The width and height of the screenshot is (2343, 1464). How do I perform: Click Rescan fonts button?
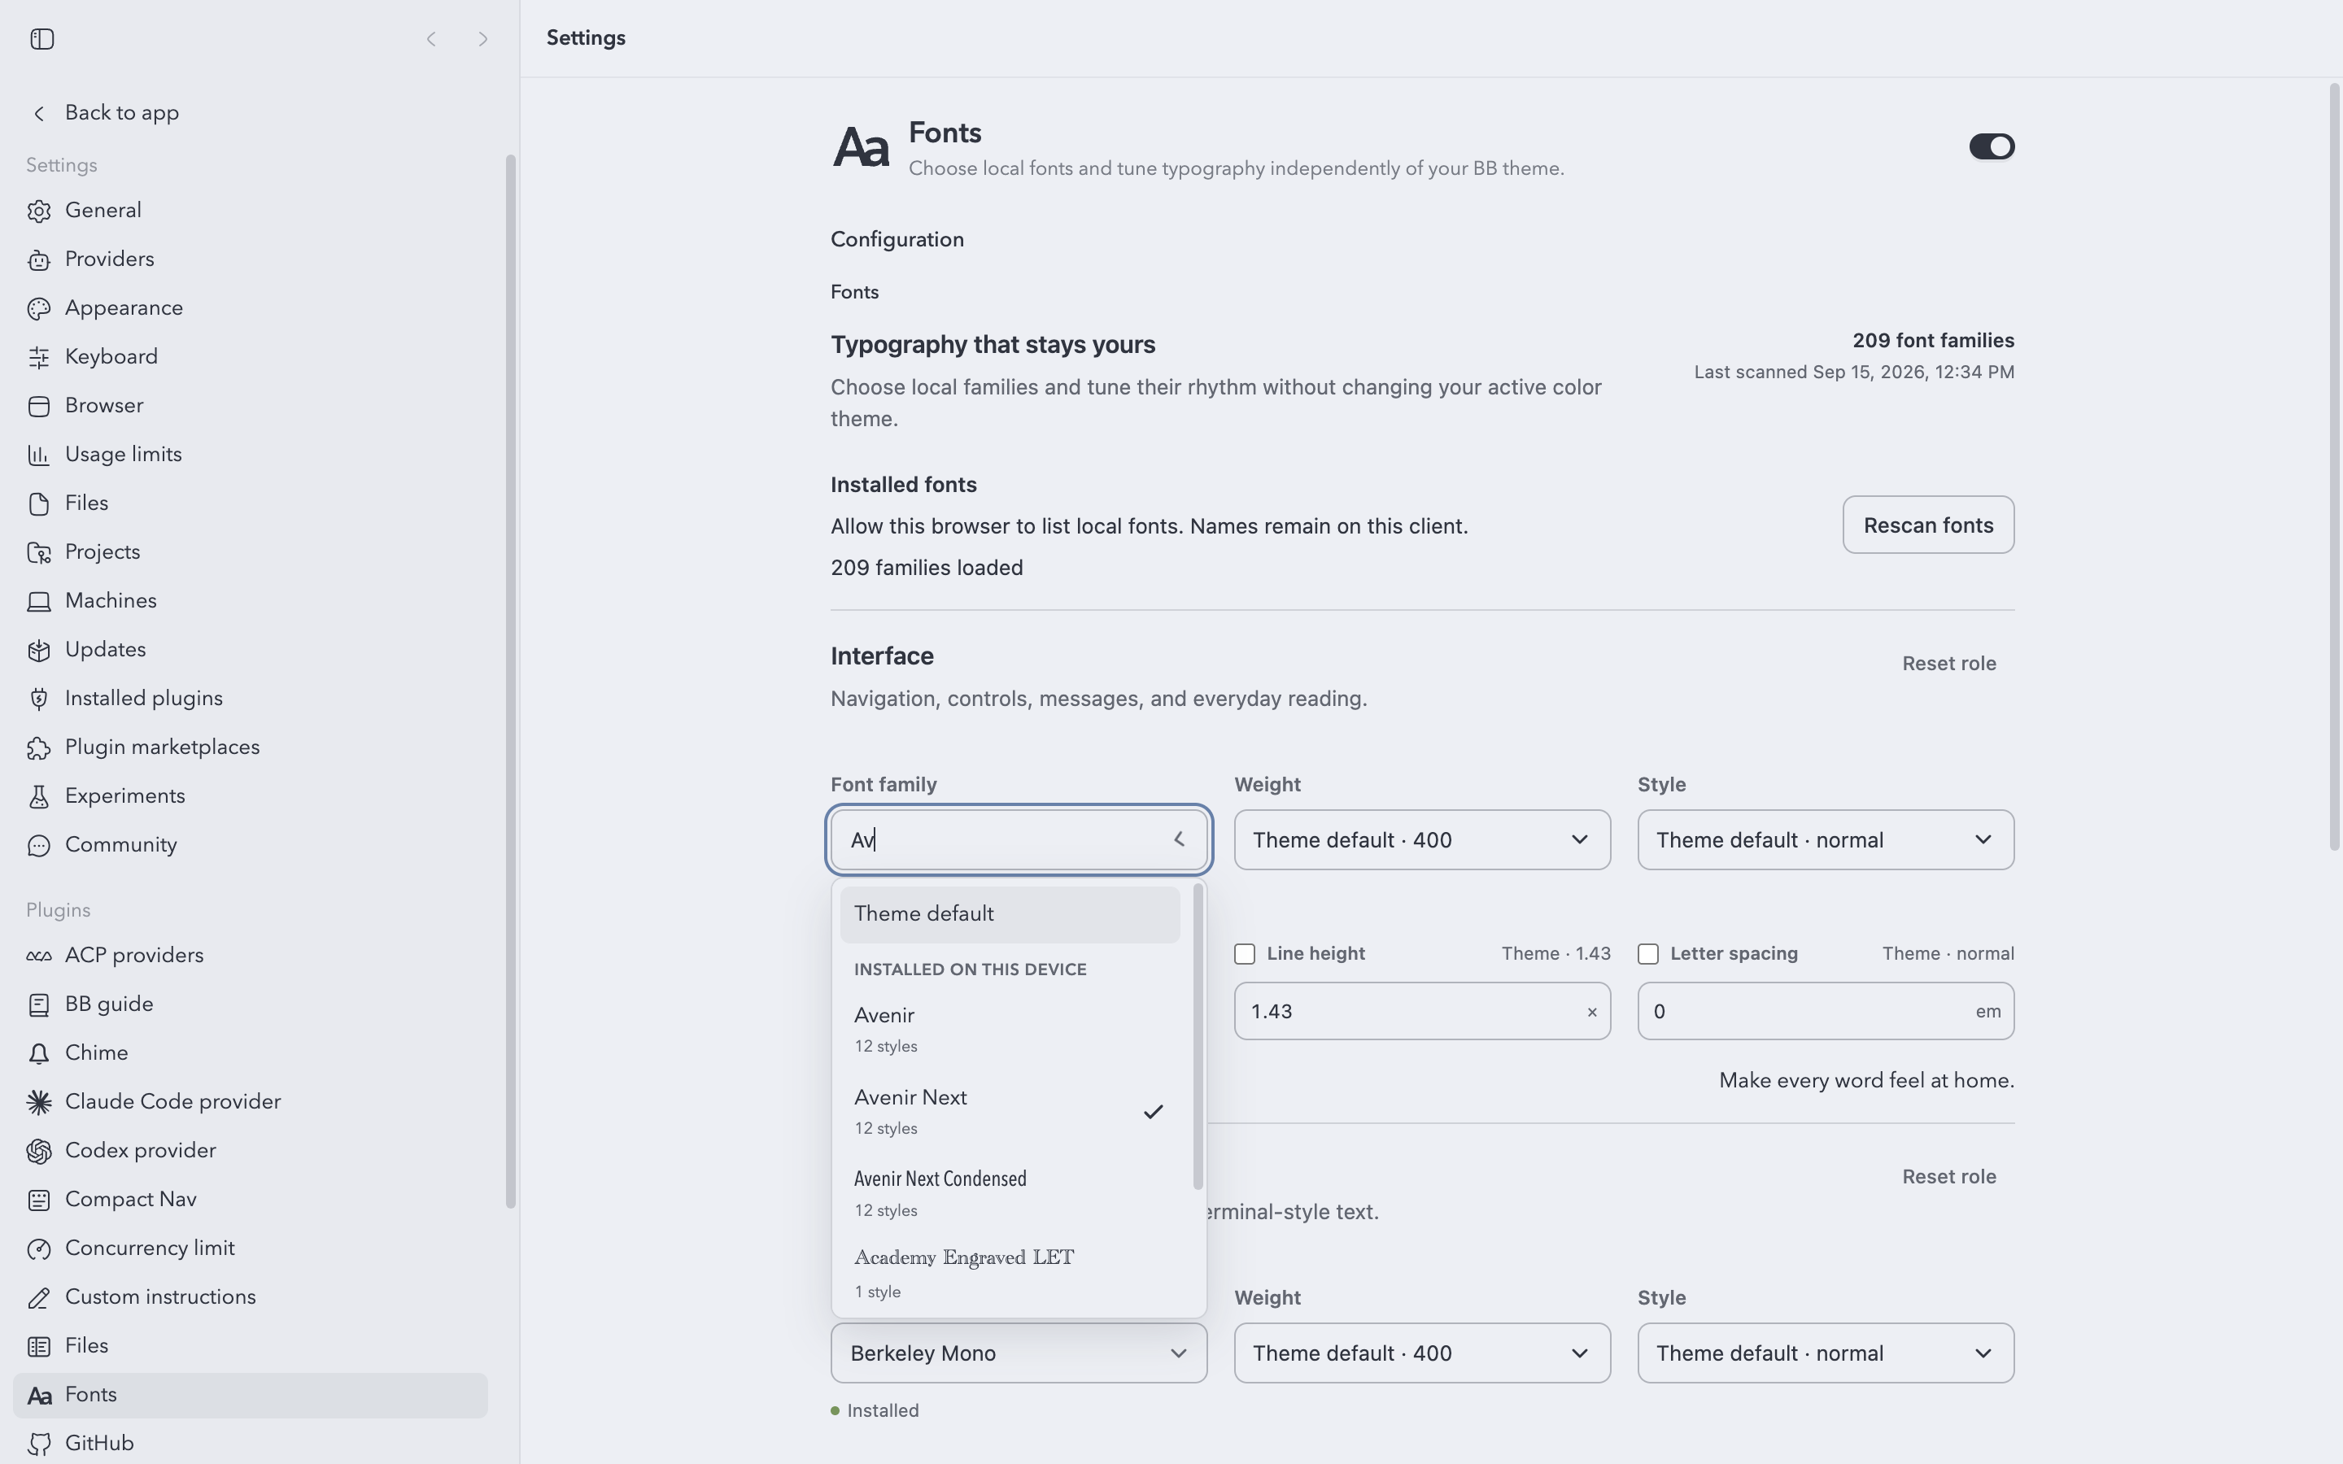1927,525
